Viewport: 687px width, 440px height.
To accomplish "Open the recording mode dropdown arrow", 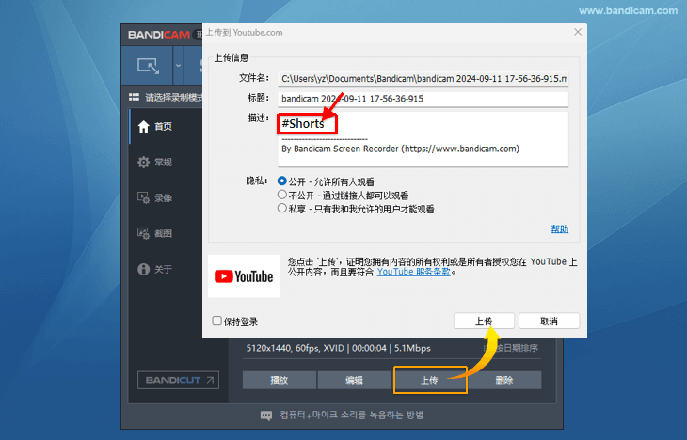I will click(178, 66).
